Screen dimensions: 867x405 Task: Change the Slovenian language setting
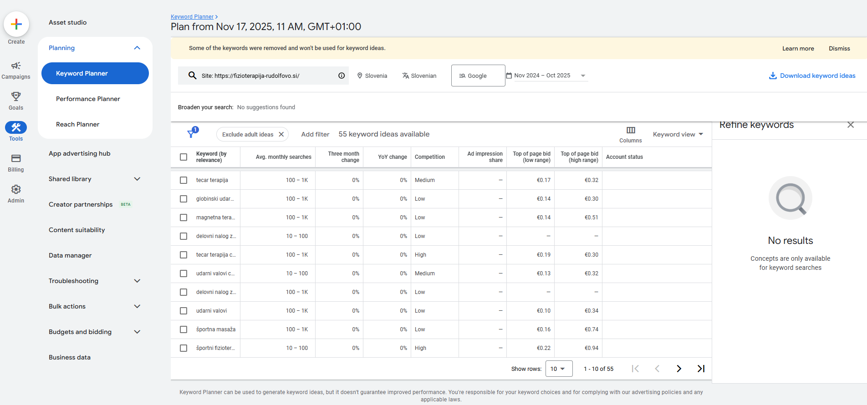point(419,76)
